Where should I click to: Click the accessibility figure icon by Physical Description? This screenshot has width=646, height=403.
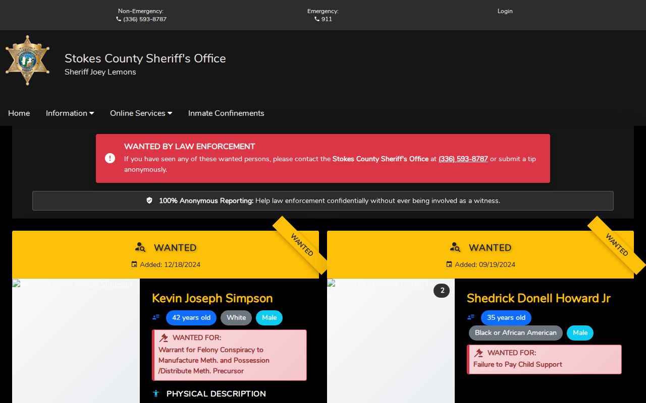[156, 393]
